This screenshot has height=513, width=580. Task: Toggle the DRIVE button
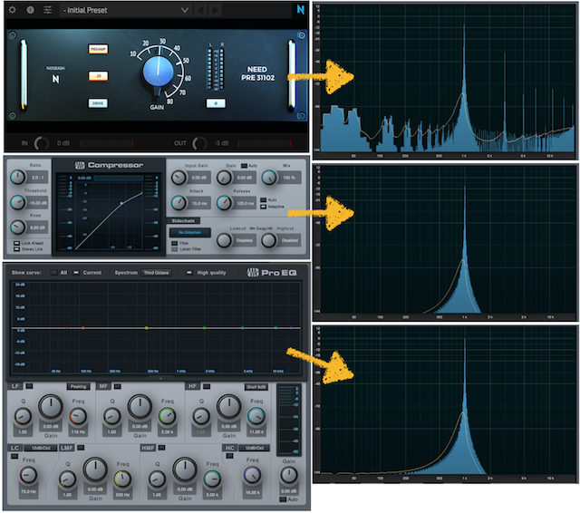tap(98, 103)
